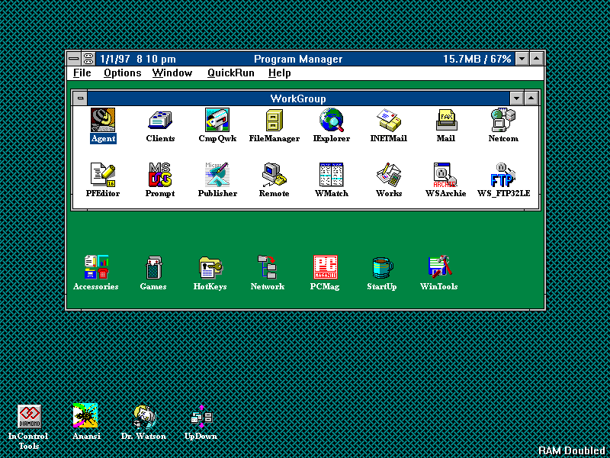Click the RAM Doubled label
This screenshot has height=458, width=610.
coord(572,450)
